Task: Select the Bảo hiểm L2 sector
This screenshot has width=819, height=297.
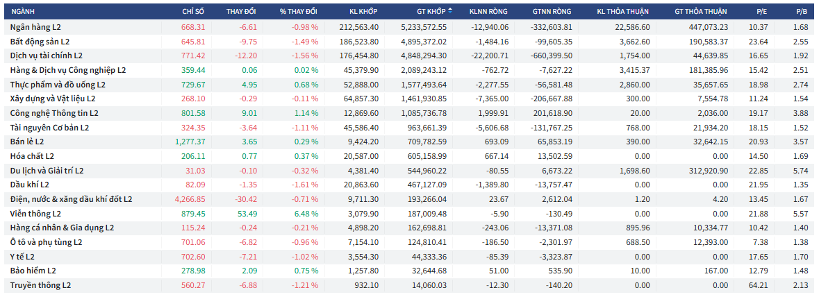Action: point(35,271)
